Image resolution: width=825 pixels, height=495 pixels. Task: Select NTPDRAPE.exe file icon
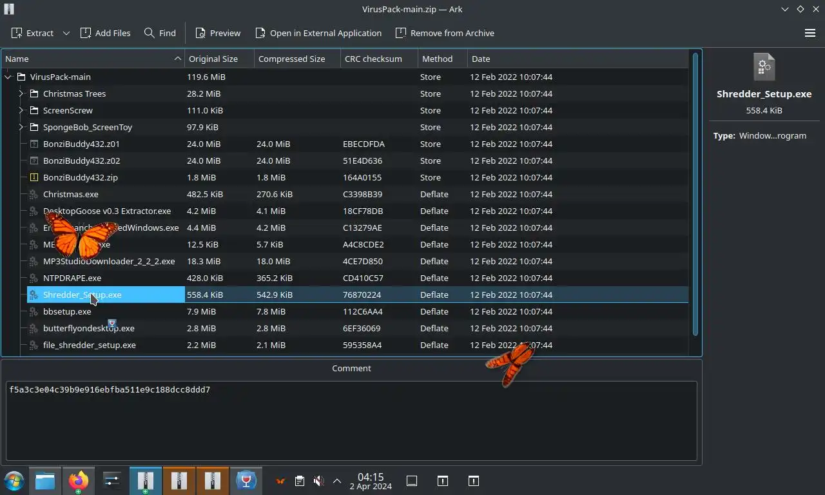[x=34, y=278]
